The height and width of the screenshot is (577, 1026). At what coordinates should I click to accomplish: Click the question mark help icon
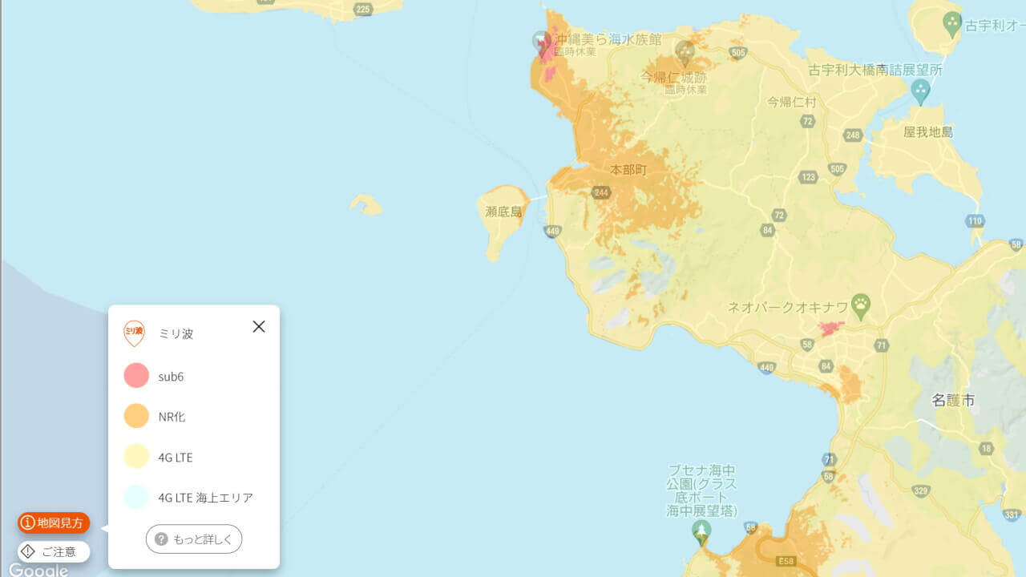click(x=161, y=539)
